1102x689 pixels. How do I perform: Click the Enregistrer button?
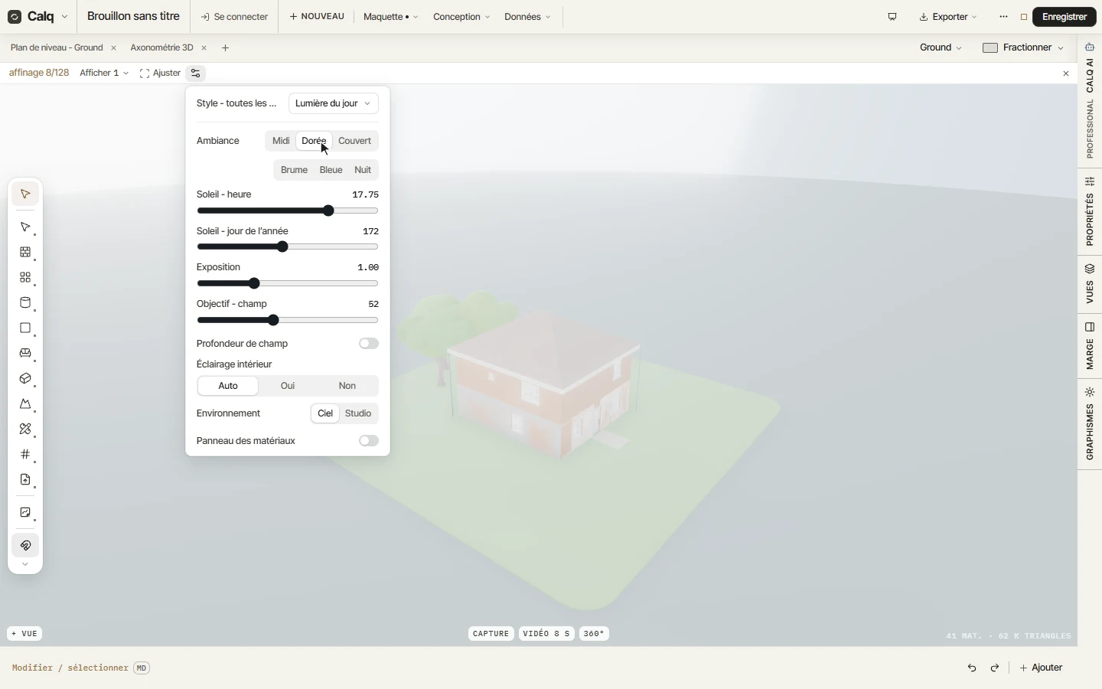[1065, 17]
